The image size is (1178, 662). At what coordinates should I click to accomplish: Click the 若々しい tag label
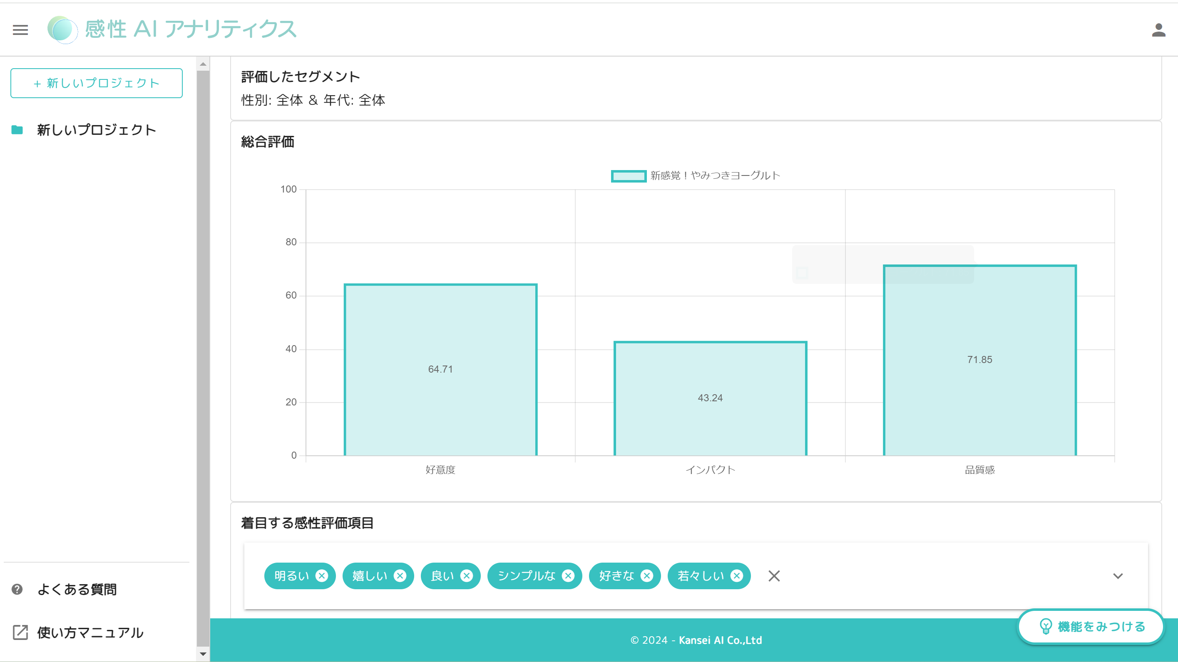point(701,576)
